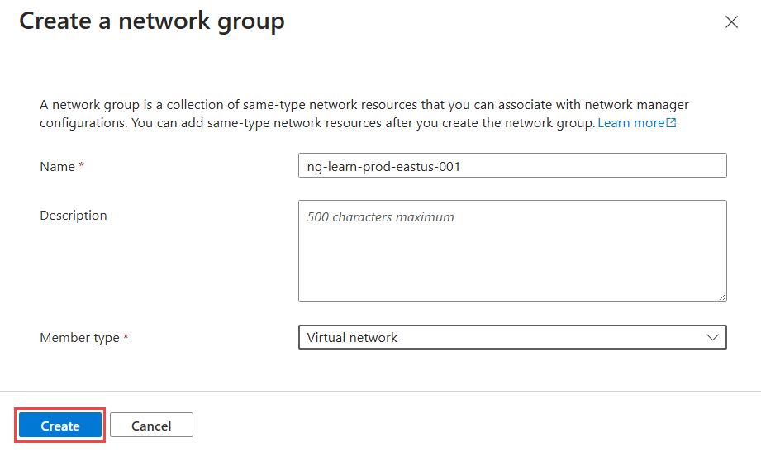Cancel the network group creation
The image size is (761, 452).
151,426
